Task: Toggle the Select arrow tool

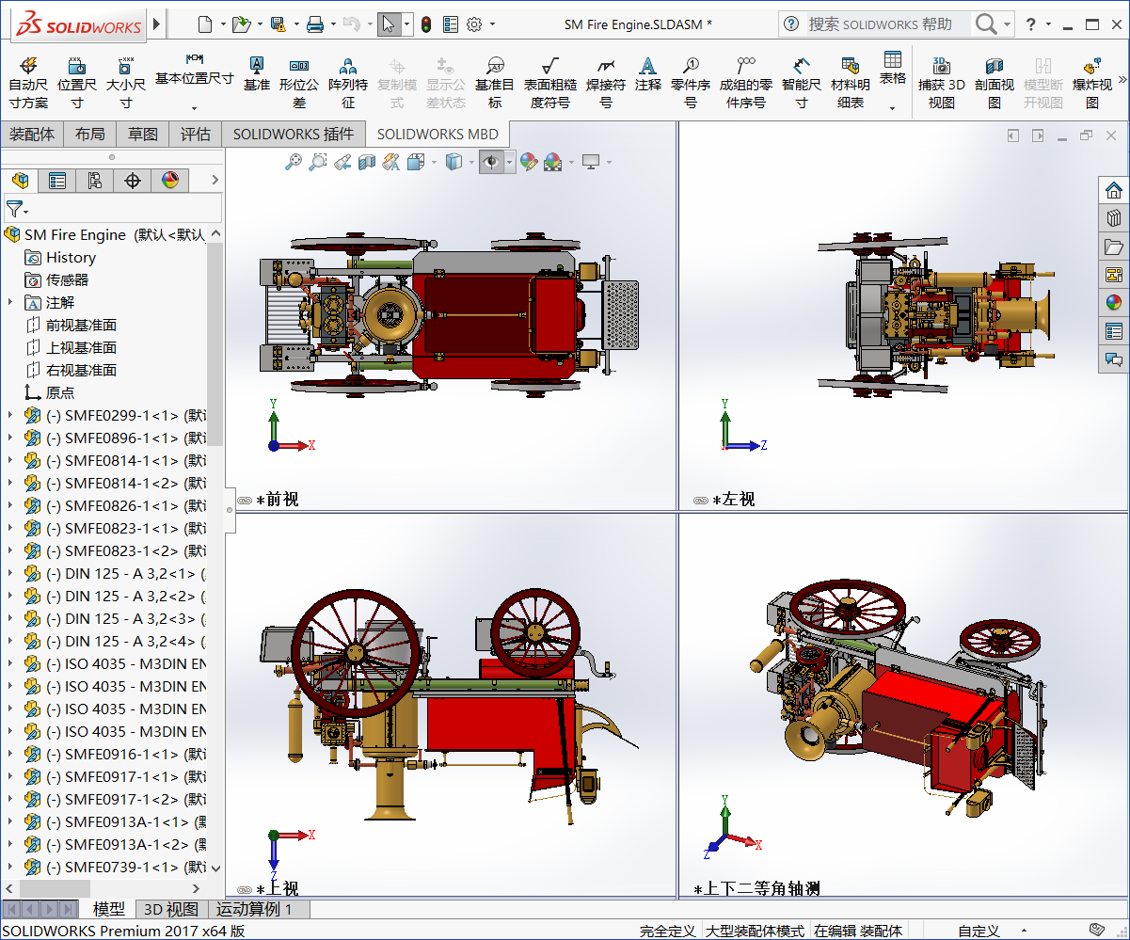Action: click(x=389, y=24)
